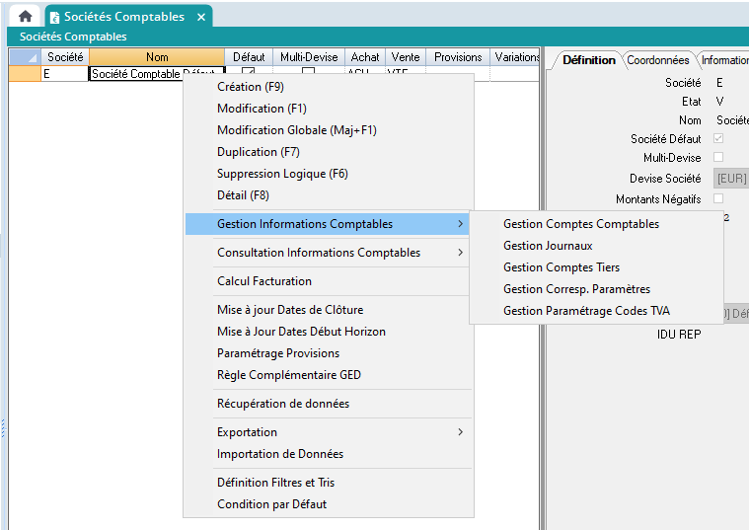Click the Nom column header
749x530 pixels.
[x=157, y=57]
